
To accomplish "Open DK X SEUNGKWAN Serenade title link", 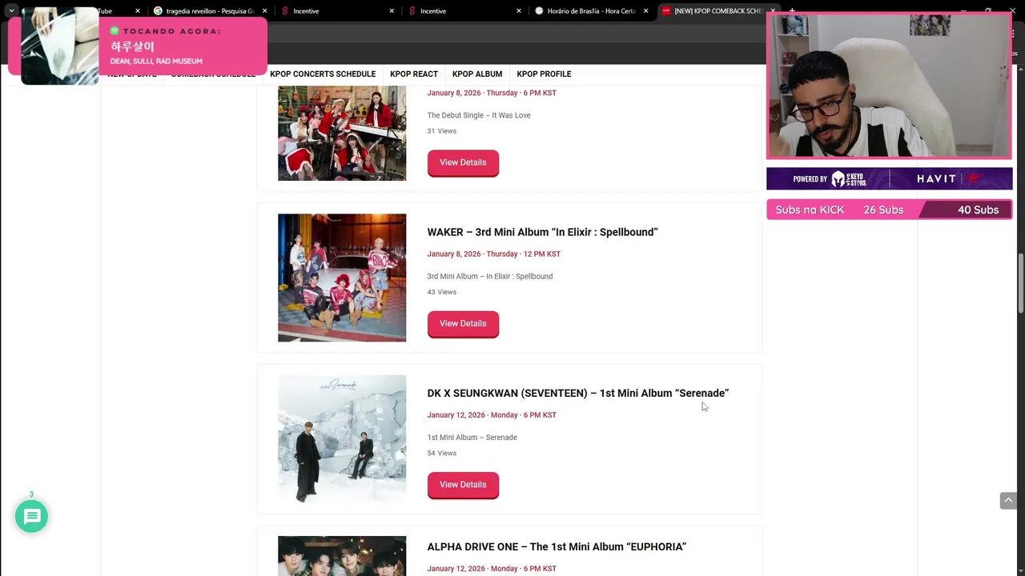I will pos(578,394).
